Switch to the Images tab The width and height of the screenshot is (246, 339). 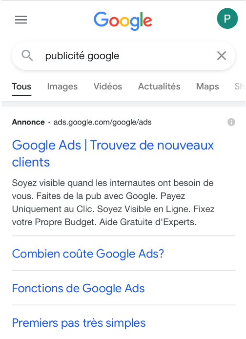coord(62,86)
